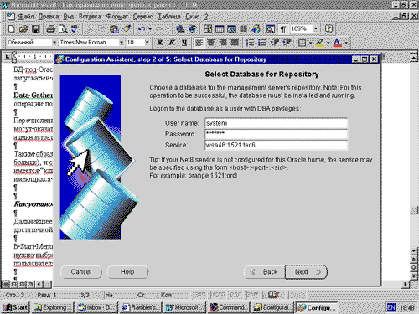419x314 pixels.
Task: Expand font size 10 dropdown
Action: [147, 43]
